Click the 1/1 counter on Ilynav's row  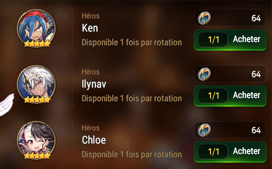tap(213, 95)
